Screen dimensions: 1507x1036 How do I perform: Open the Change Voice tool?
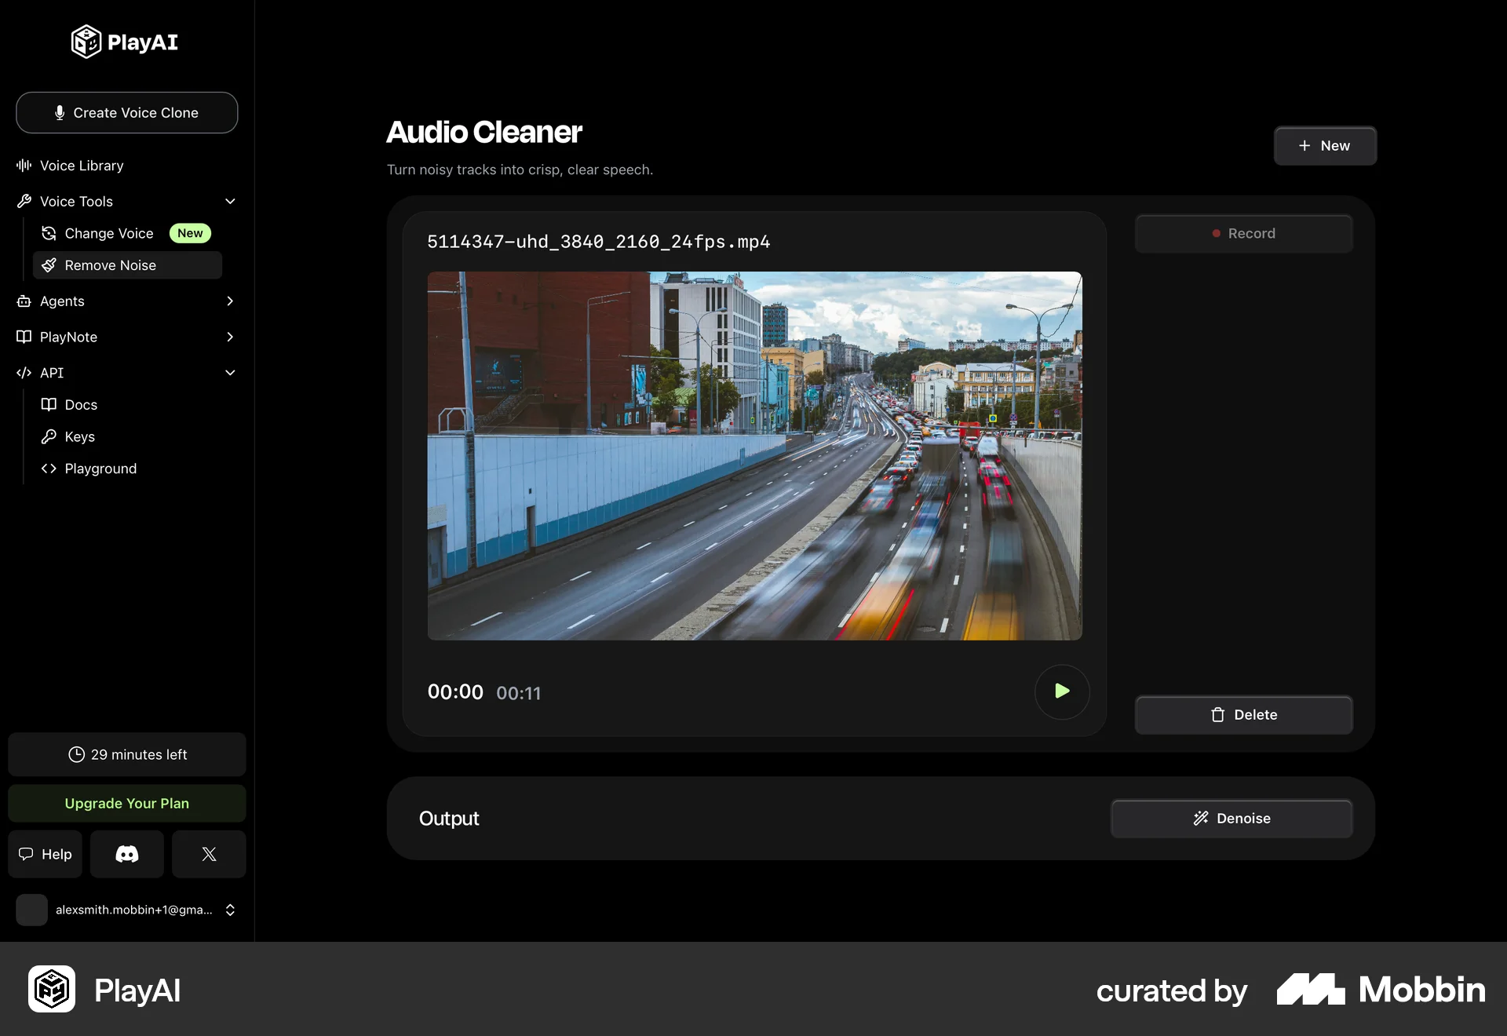pos(108,233)
